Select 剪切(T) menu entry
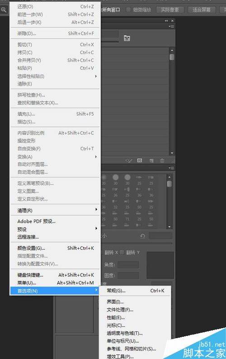Image resolution: width=226 pixels, height=359 pixels. coord(55,45)
